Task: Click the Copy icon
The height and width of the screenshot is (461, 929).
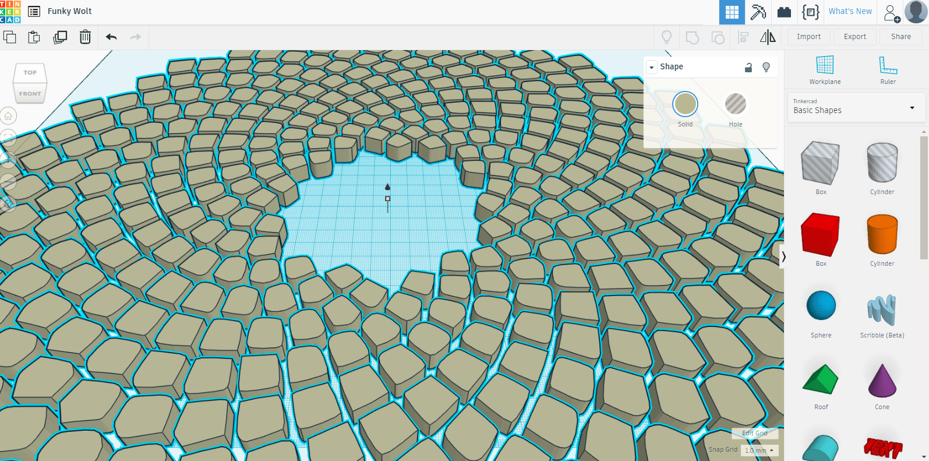Action: click(9, 37)
